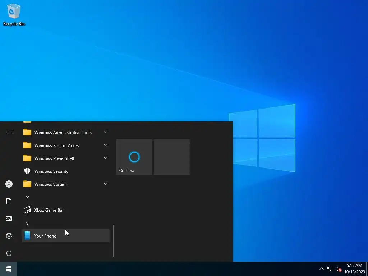
Task: Click the Xbox Game Bar icon
Action: (27, 210)
